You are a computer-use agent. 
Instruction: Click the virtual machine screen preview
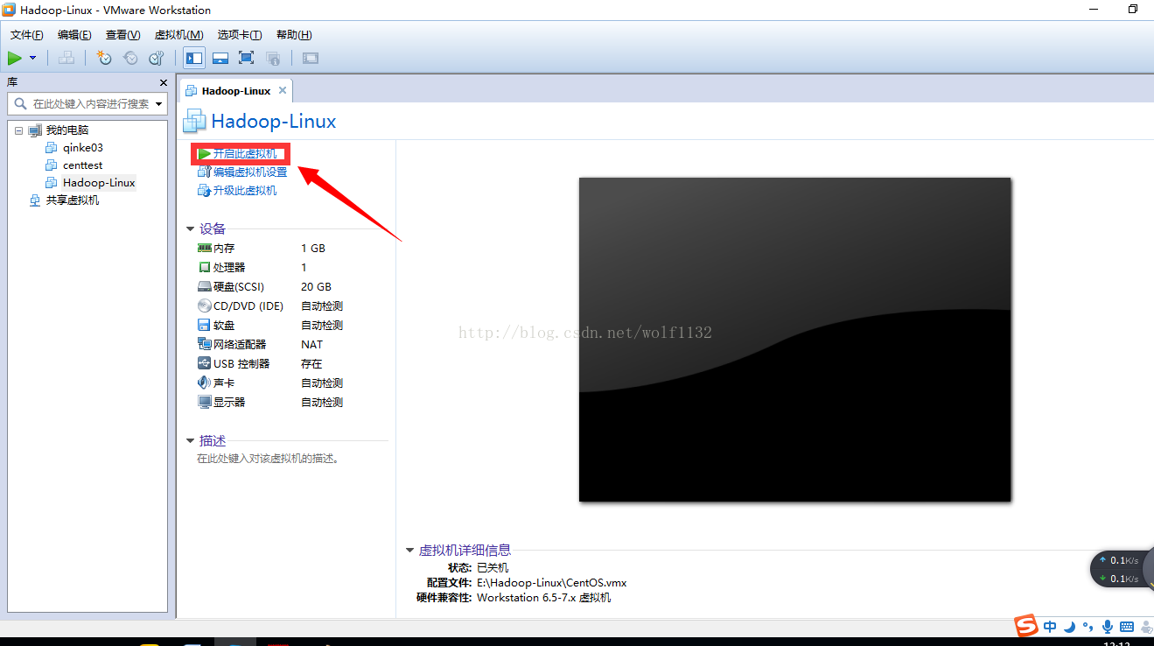[794, 340]
